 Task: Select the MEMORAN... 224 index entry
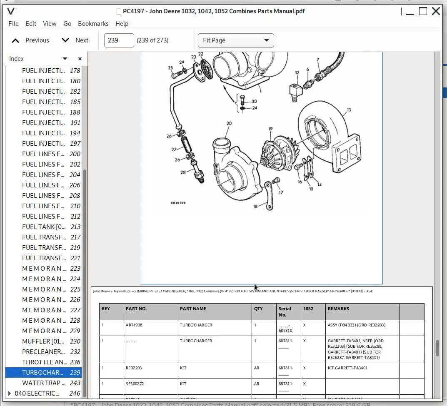(x=43, y=279)
